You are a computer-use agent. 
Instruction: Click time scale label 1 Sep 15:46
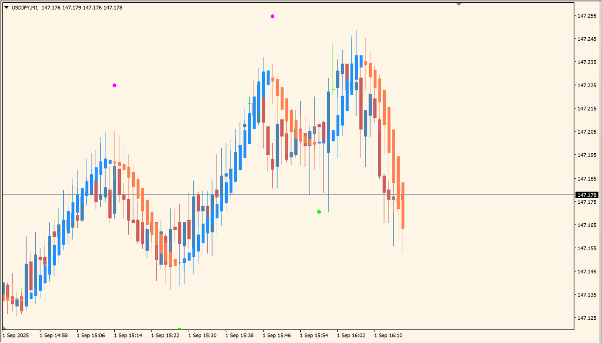tap(277, 335)
